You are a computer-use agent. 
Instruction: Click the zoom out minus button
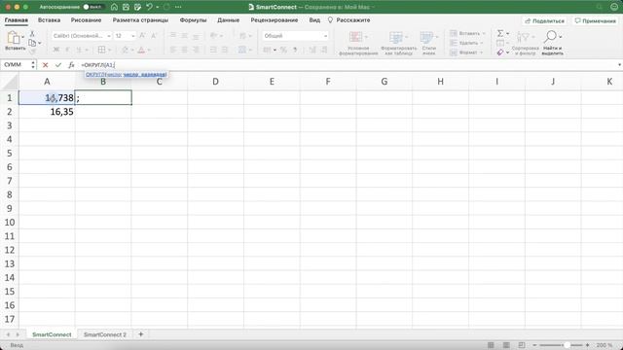(x=534, y=345)
